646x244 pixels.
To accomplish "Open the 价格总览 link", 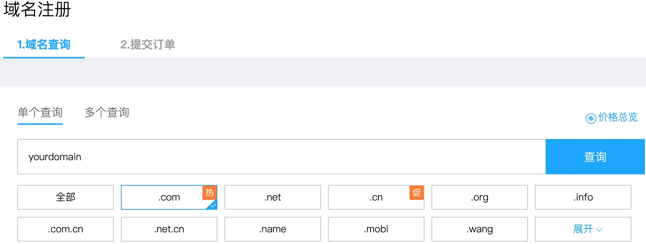I will [x=617, y=117].
